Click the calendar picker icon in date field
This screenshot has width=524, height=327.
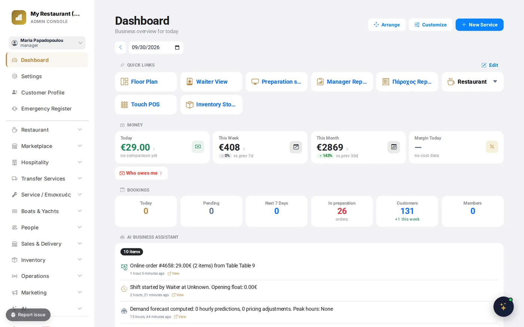pos(177,47)
